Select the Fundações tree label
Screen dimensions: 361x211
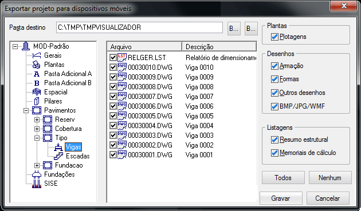point(60,174)
